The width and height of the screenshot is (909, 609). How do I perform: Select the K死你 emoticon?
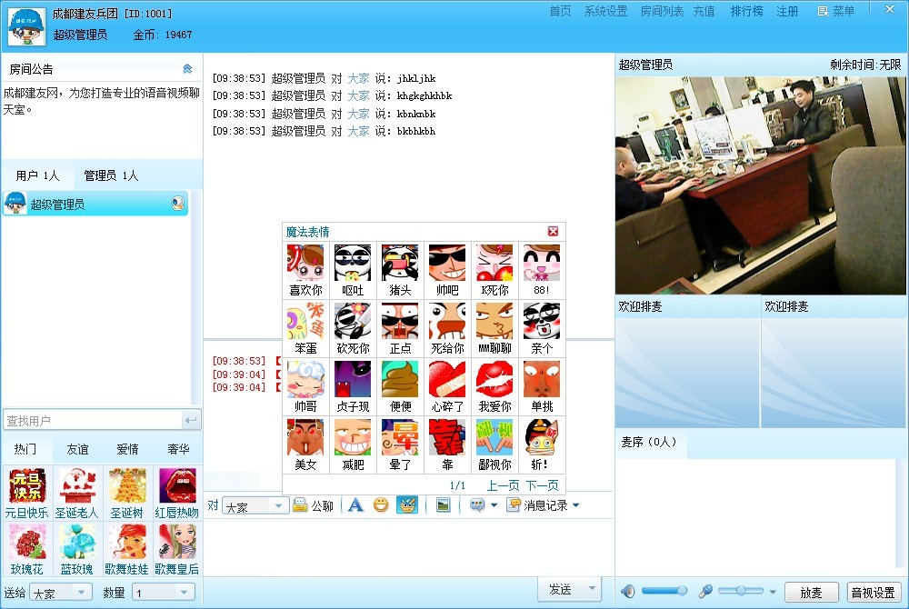tap(494, 270)
